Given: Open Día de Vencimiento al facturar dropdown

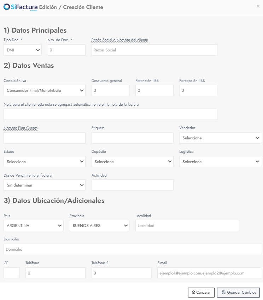Looking at the screenshot, I should (45, 185).
